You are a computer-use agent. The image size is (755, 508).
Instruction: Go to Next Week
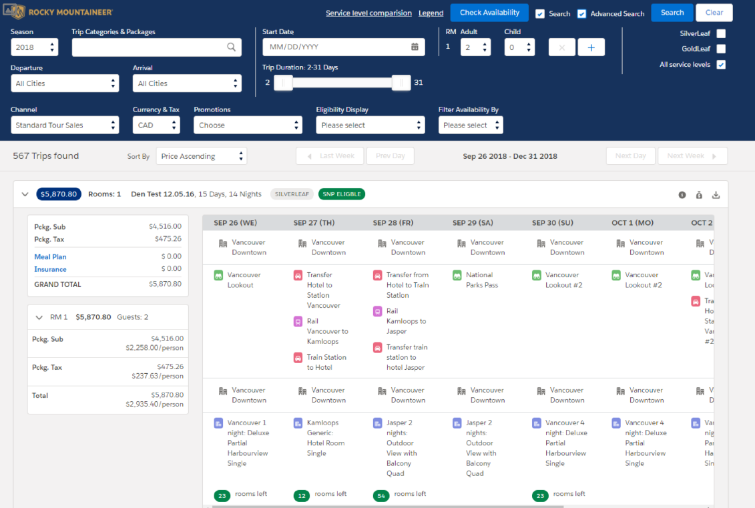coord(692,156)
